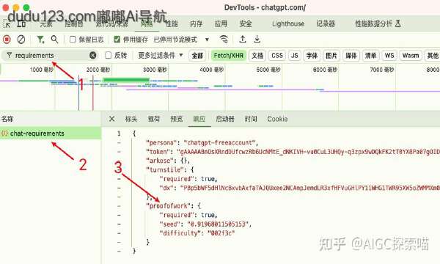The height and width of the screenshot is (264, 440).
Task: Enable the 保留日志 checkbox
Action: click(x=73, y=40)
